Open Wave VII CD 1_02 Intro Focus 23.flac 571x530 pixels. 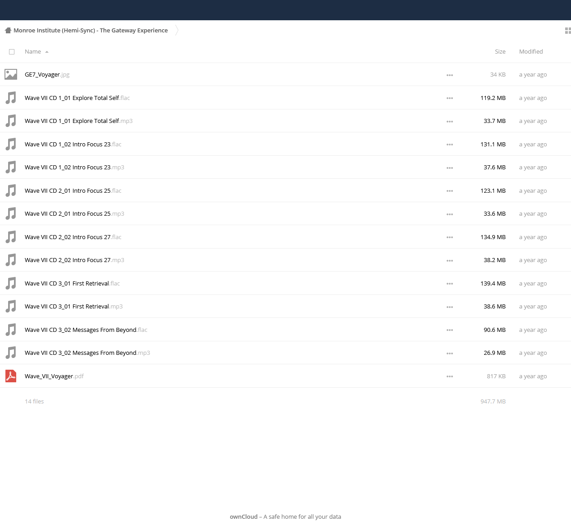coord(73,144)
